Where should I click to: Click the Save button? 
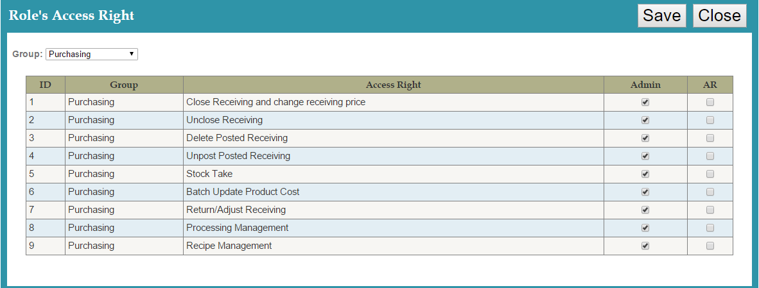661,16
